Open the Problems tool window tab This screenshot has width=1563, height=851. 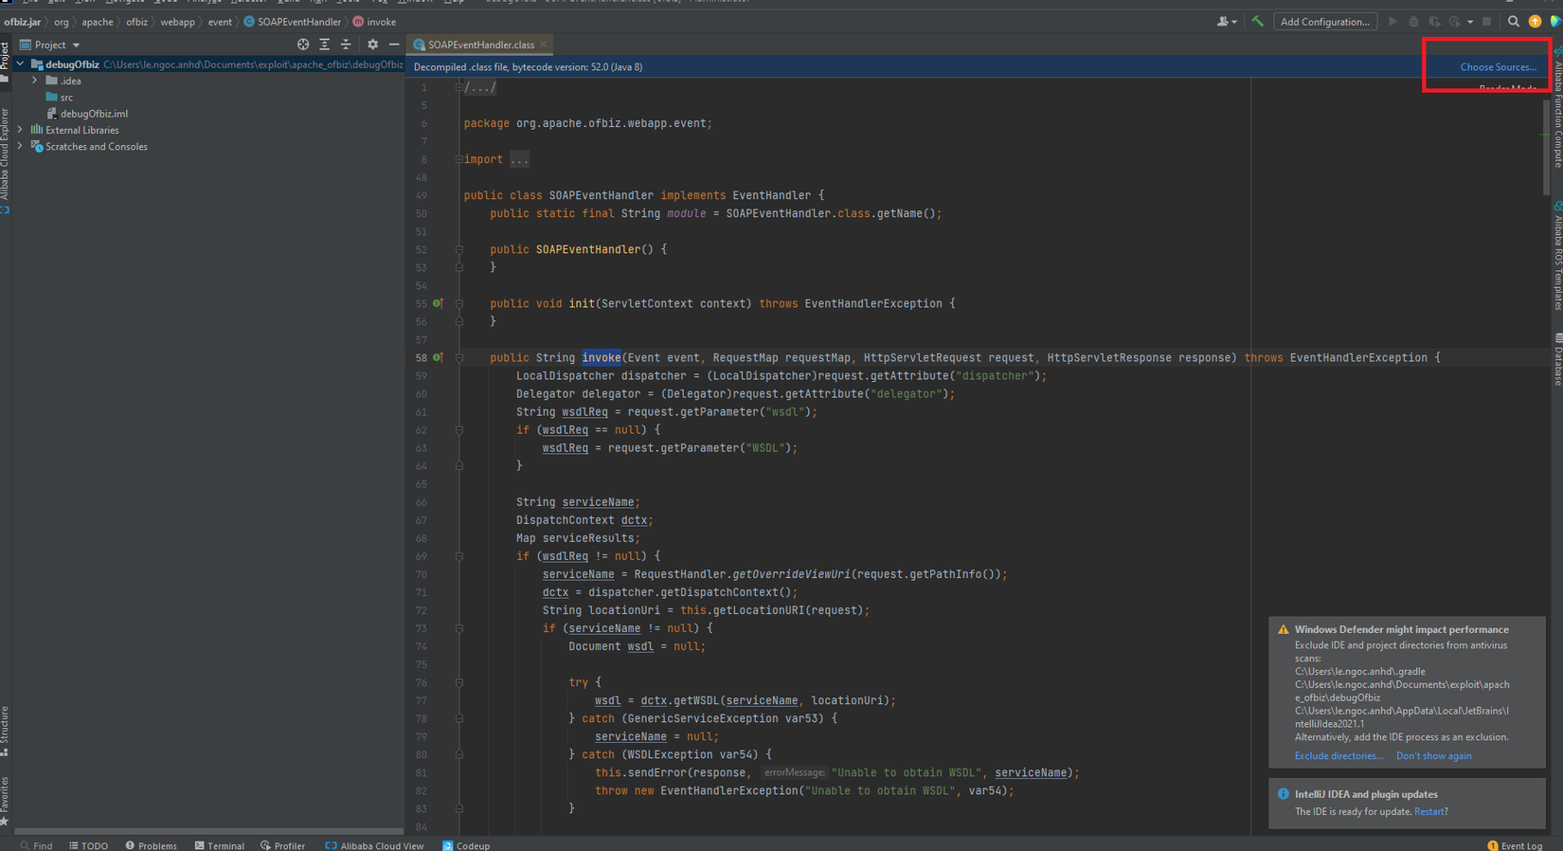pyautogui.click(x=151, y=845)
